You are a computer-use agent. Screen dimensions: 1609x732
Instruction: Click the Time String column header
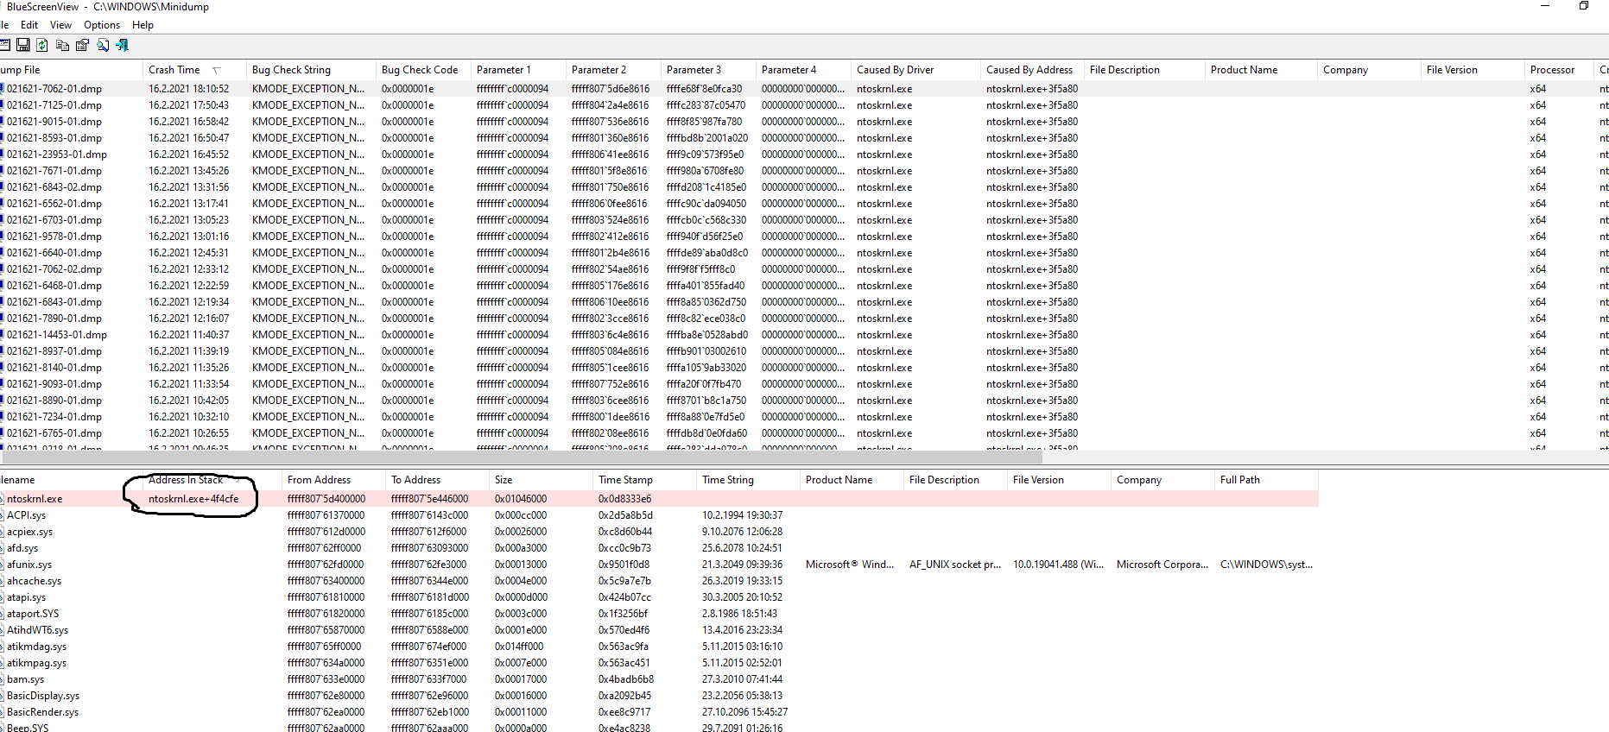pos(727,480)
